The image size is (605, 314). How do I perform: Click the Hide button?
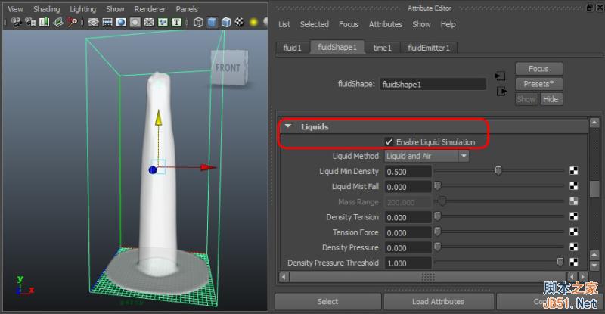click(x=551, y=99)
